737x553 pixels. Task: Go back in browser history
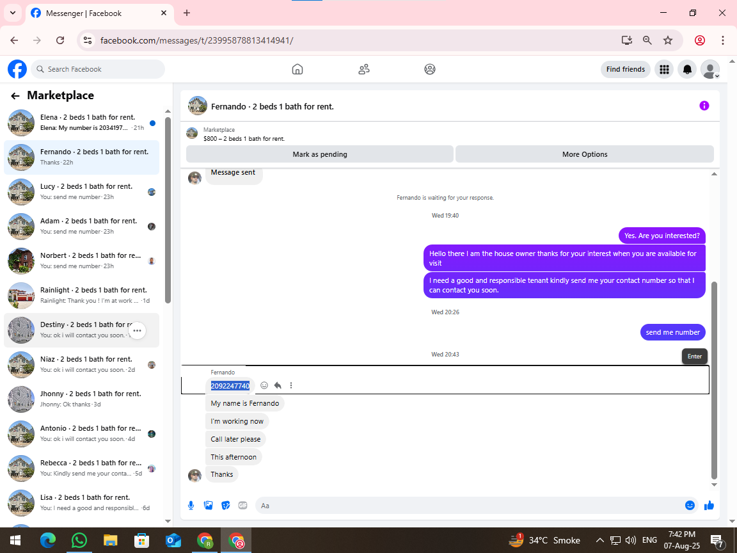[14, 40]
